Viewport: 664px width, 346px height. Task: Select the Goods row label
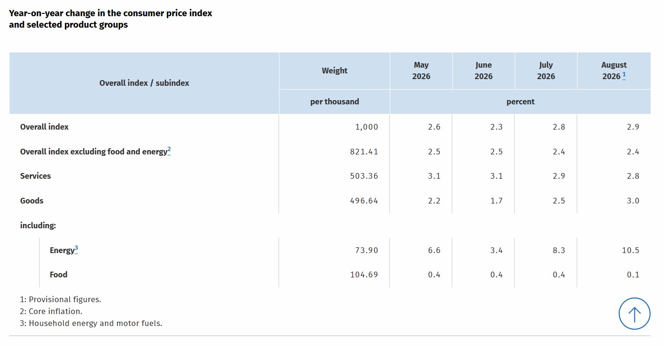[x=31, y=201]
